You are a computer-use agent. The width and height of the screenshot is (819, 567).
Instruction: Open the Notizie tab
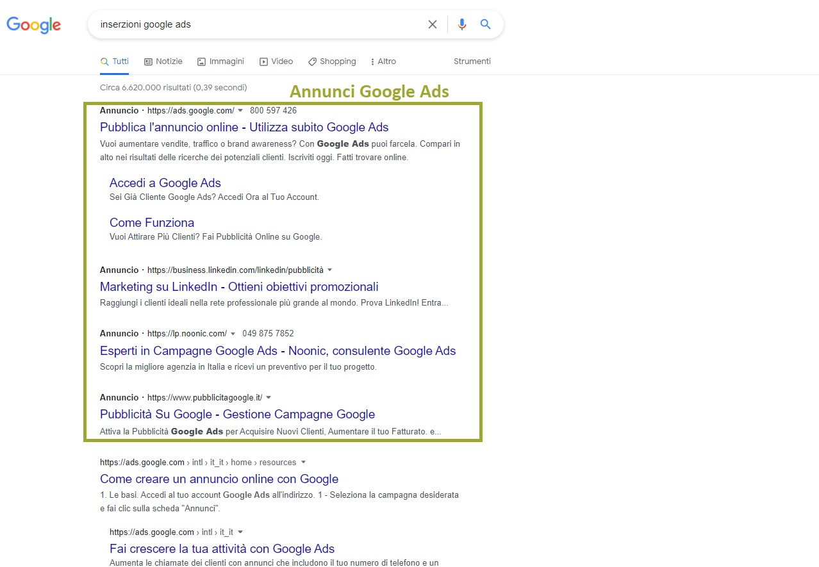(163, 62)
